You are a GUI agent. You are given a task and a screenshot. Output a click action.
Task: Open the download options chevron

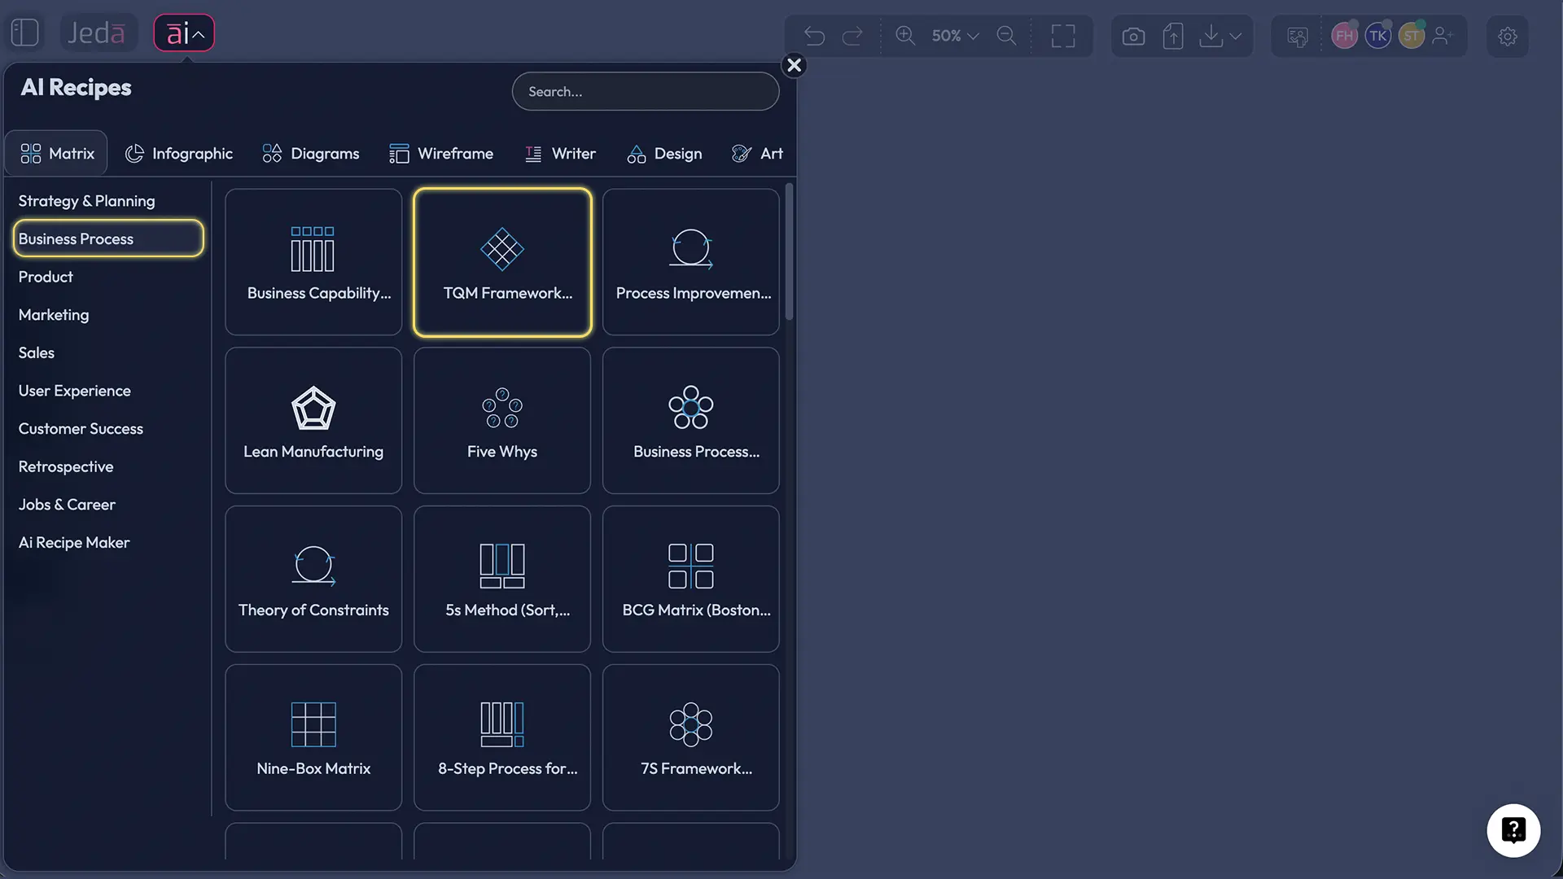point(1236,36)
